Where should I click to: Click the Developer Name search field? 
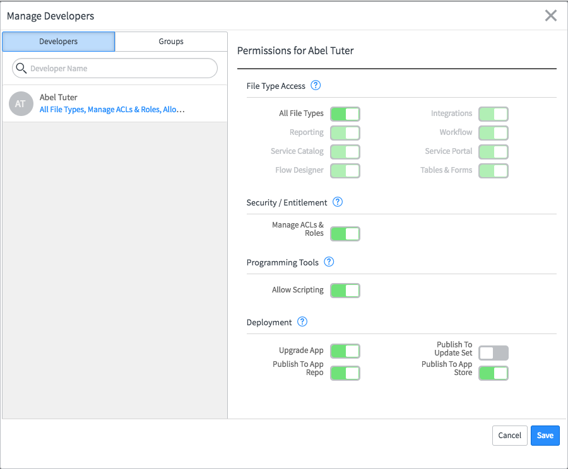(x=120, y=68)
